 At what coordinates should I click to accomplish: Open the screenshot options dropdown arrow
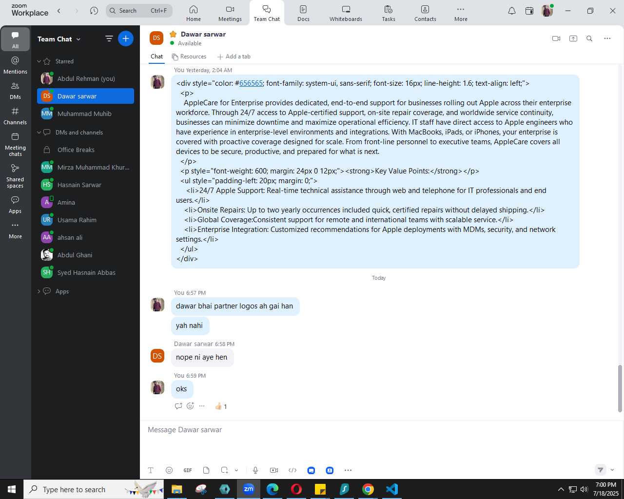click(x=236, y=470)
